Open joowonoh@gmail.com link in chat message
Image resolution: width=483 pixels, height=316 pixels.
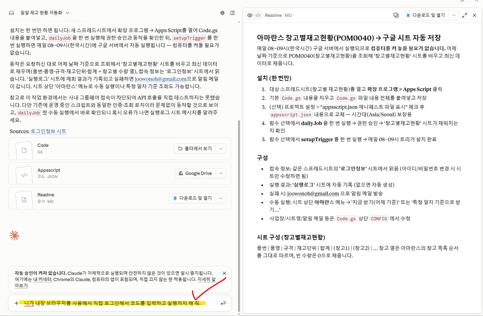tap(160, 79)
